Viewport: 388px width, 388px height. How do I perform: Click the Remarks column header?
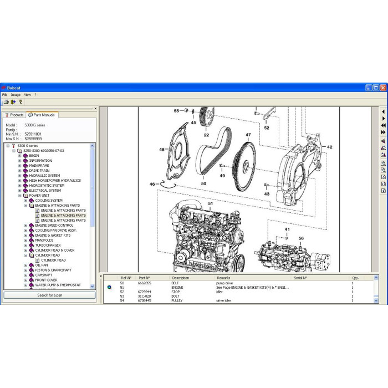pyautogui.click(x=223, y=278)
